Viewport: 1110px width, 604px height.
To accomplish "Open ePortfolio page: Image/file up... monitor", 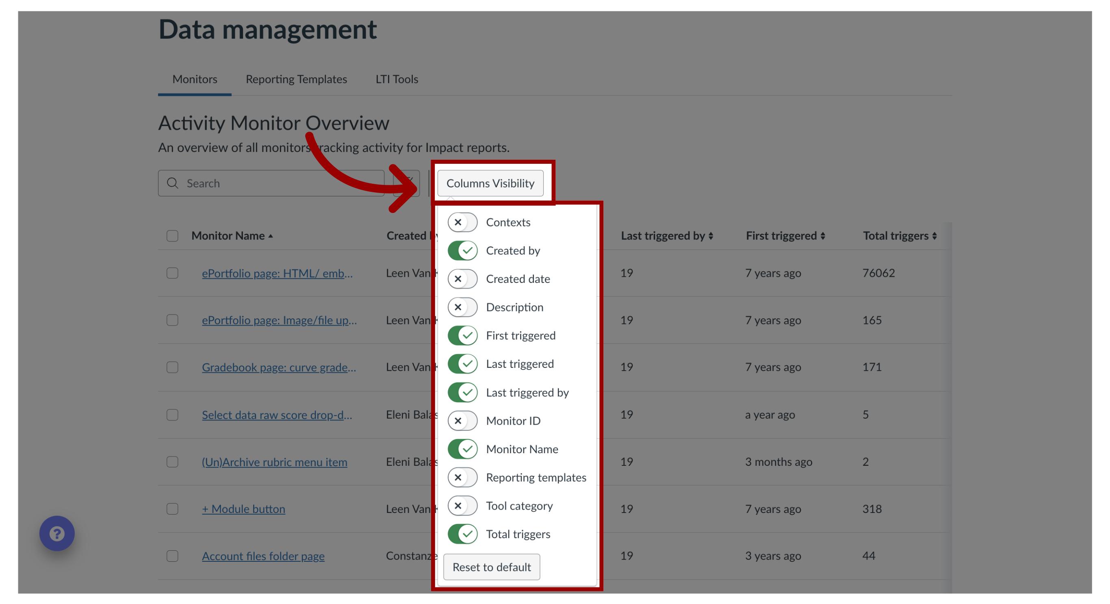I will pyautogui.click(x=279, y=320).
